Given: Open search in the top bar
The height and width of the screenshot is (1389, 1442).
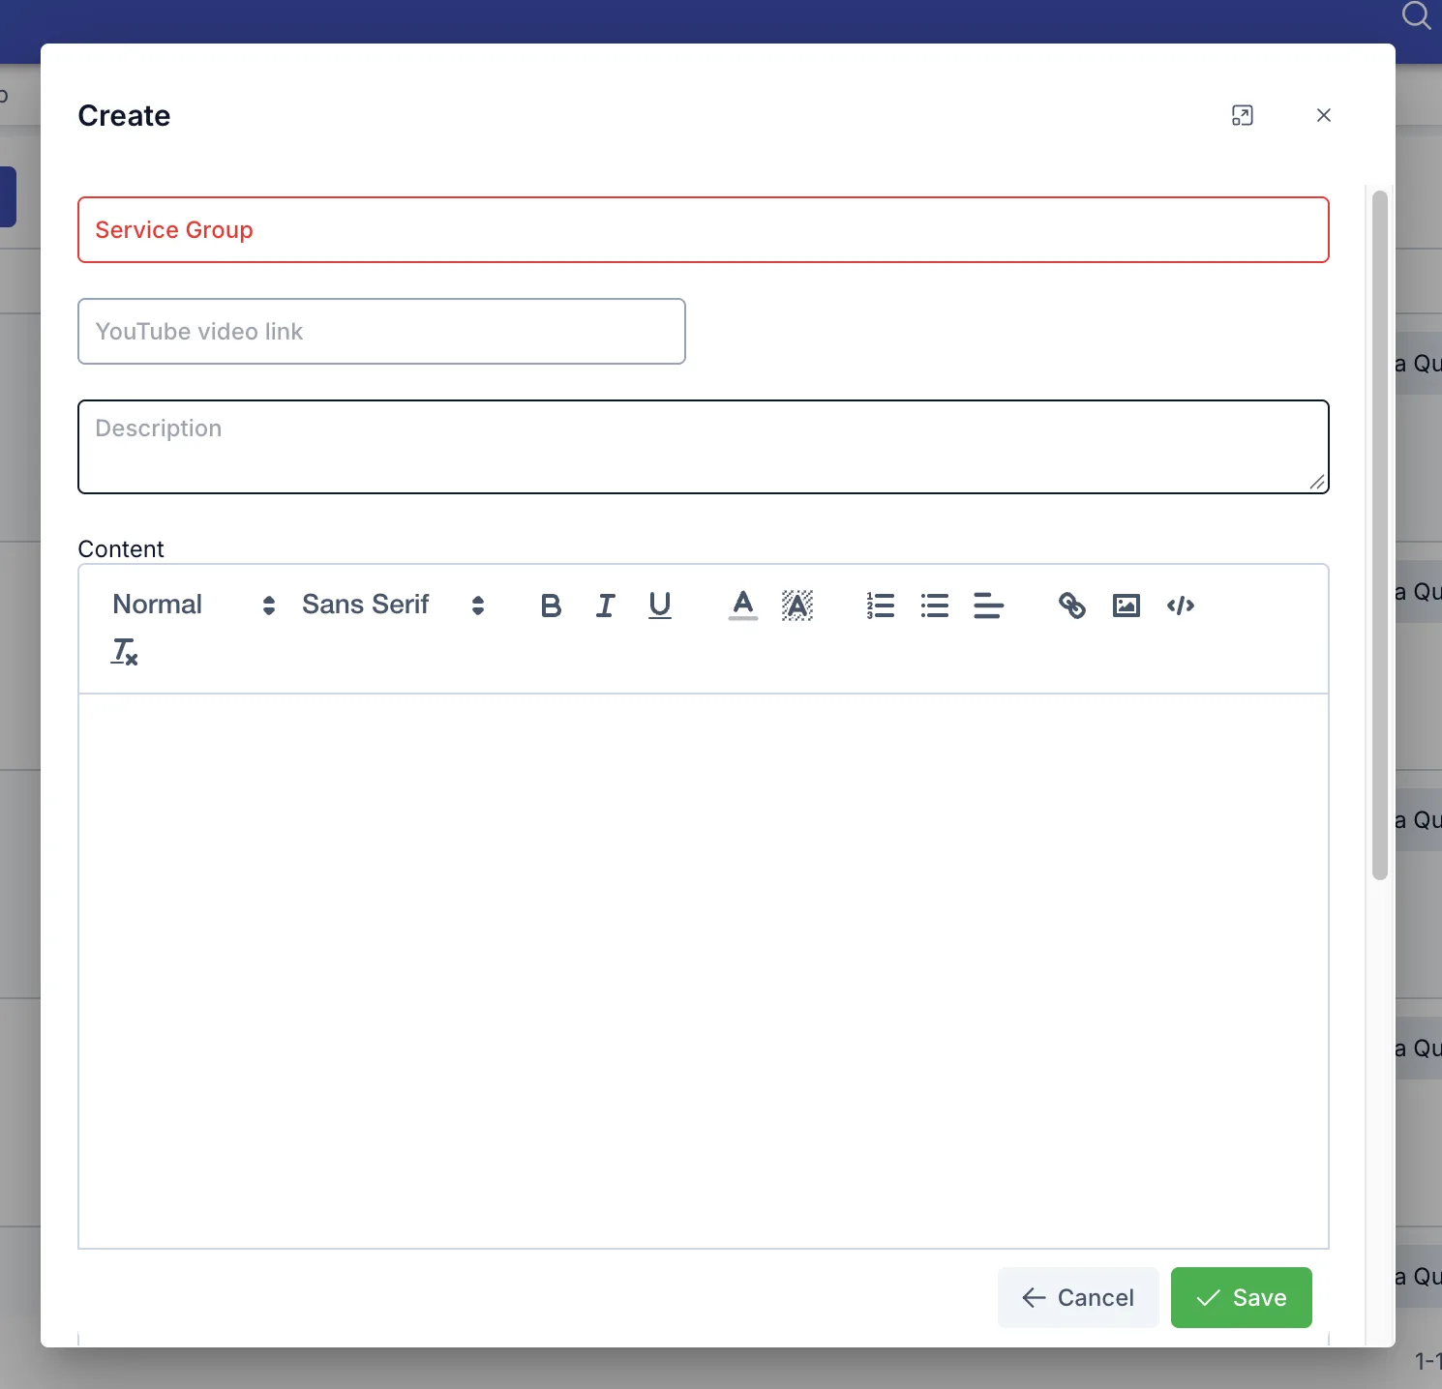Looking at the screenshot, I should pyautogui.click(x=1416, y=15).
